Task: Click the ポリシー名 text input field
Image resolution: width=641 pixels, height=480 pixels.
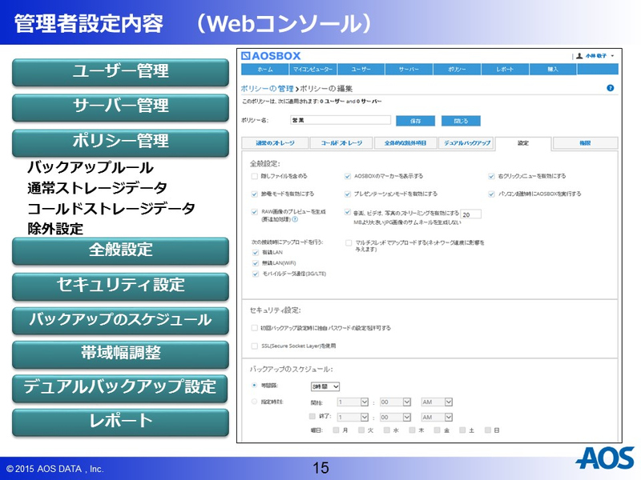Action: pyautogui.click(x=339, y=121)
